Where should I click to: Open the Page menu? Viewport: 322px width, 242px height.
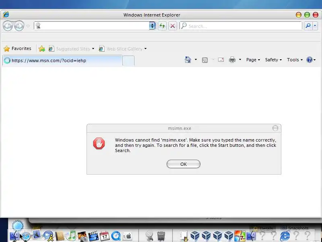[x=253, y=60]
